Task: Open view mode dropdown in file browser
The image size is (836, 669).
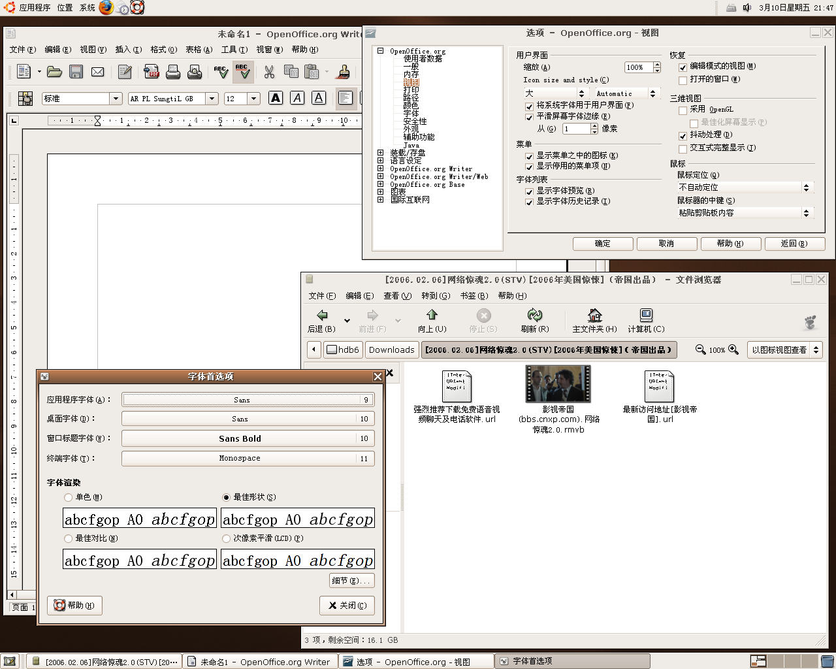Action: tap(784, 350)
